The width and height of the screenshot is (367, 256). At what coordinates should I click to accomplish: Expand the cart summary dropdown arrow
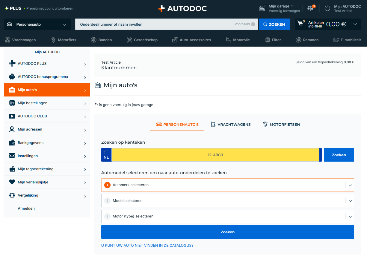[355, 24]
